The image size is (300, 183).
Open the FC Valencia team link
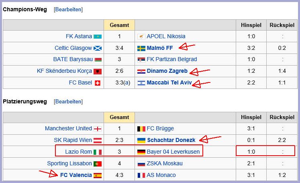point(76,175)
